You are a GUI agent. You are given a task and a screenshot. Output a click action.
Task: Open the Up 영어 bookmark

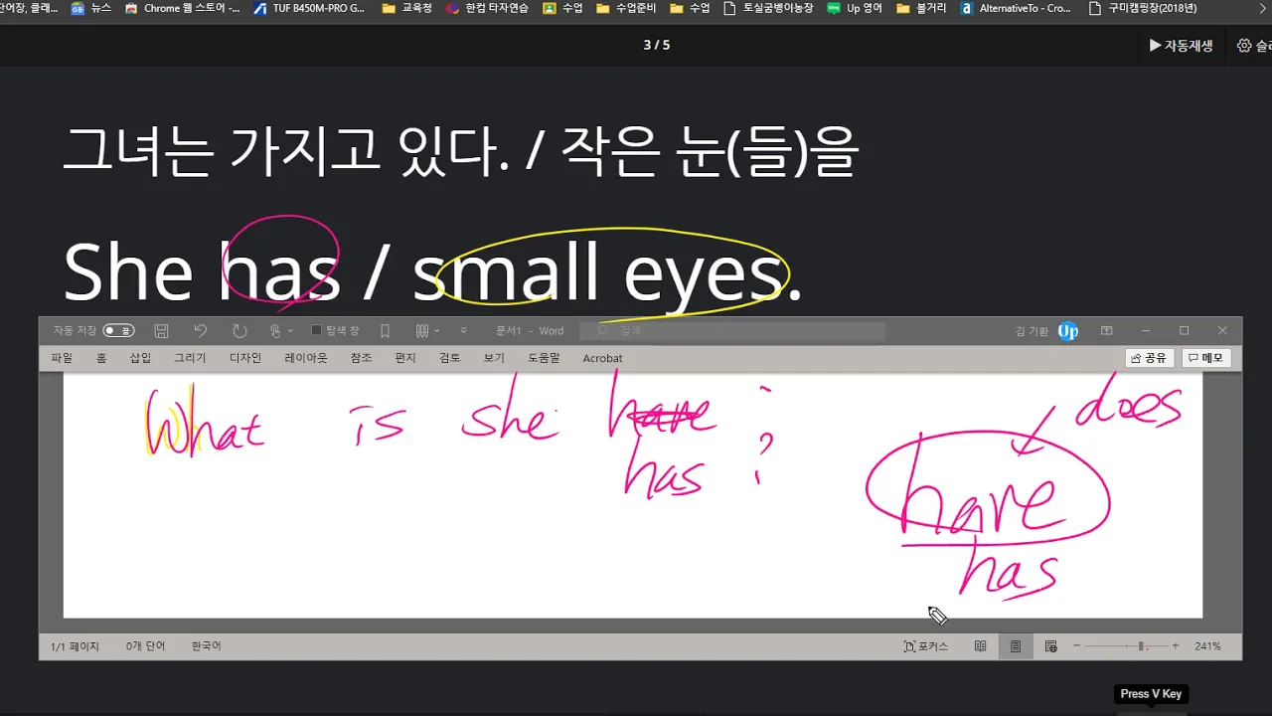click(x=855, y=8)
